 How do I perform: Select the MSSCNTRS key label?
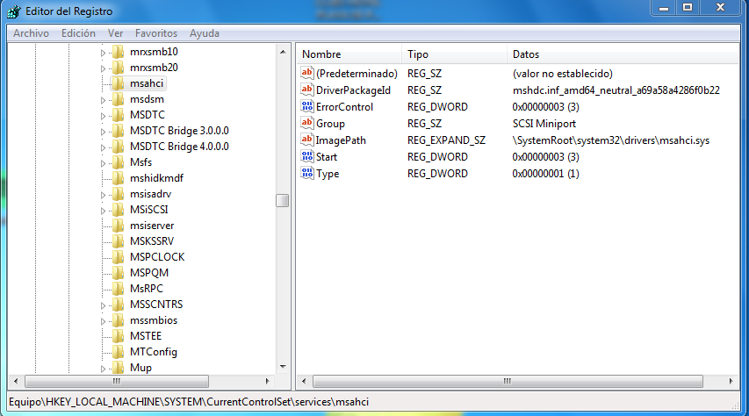click(156, 305)
